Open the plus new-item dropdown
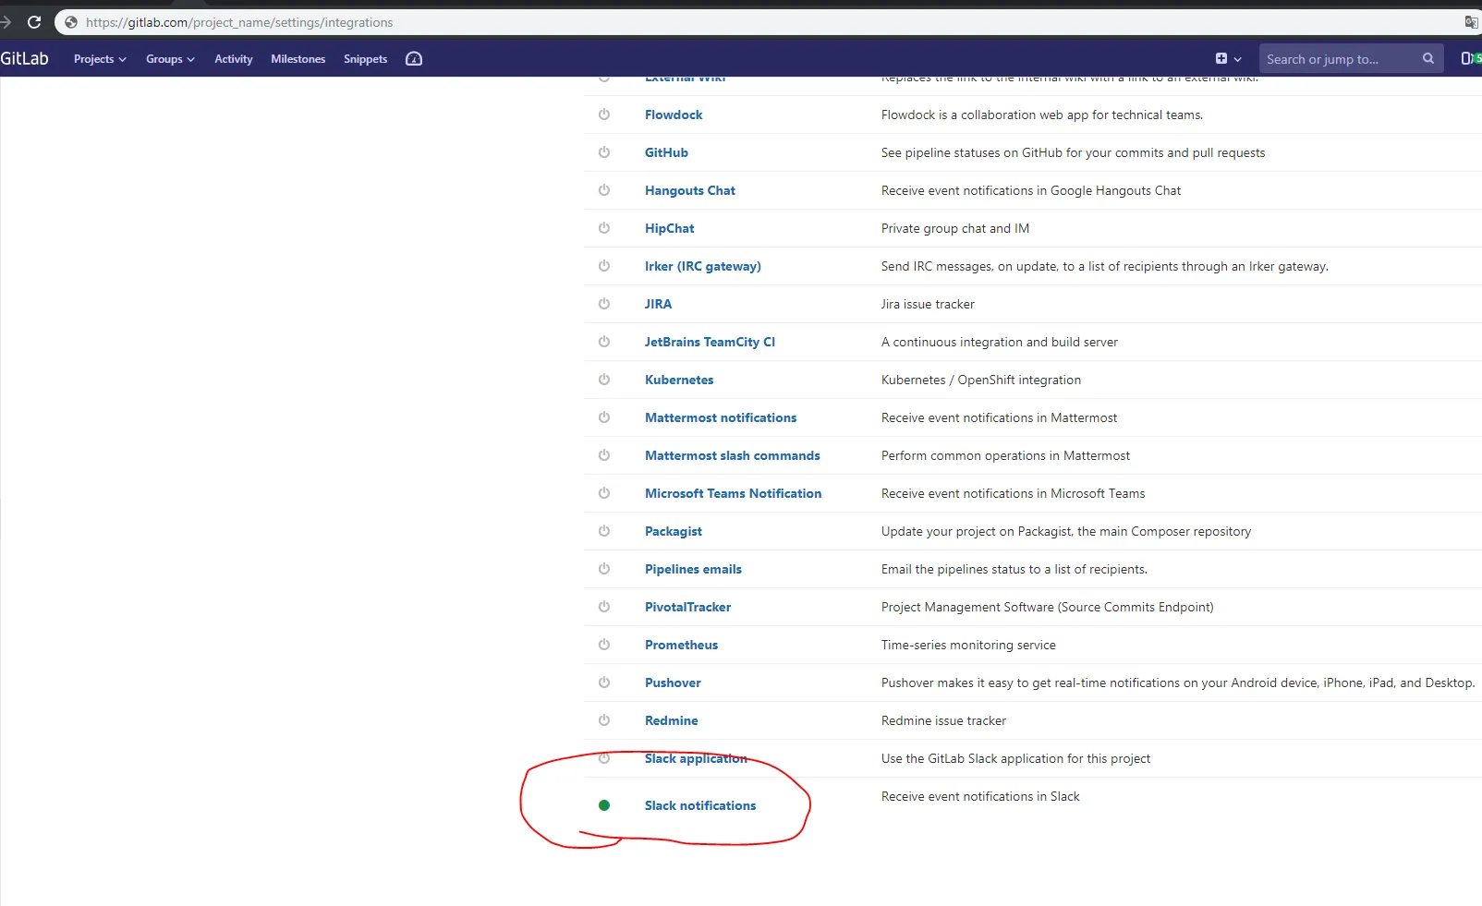The height and width of the screenshot is (906, 1482). [x=1228, y=59]
